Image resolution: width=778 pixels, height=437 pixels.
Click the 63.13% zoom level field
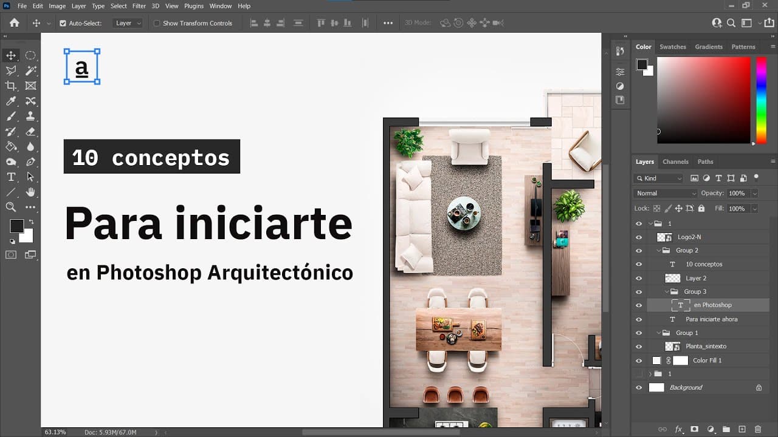point(55,432)
